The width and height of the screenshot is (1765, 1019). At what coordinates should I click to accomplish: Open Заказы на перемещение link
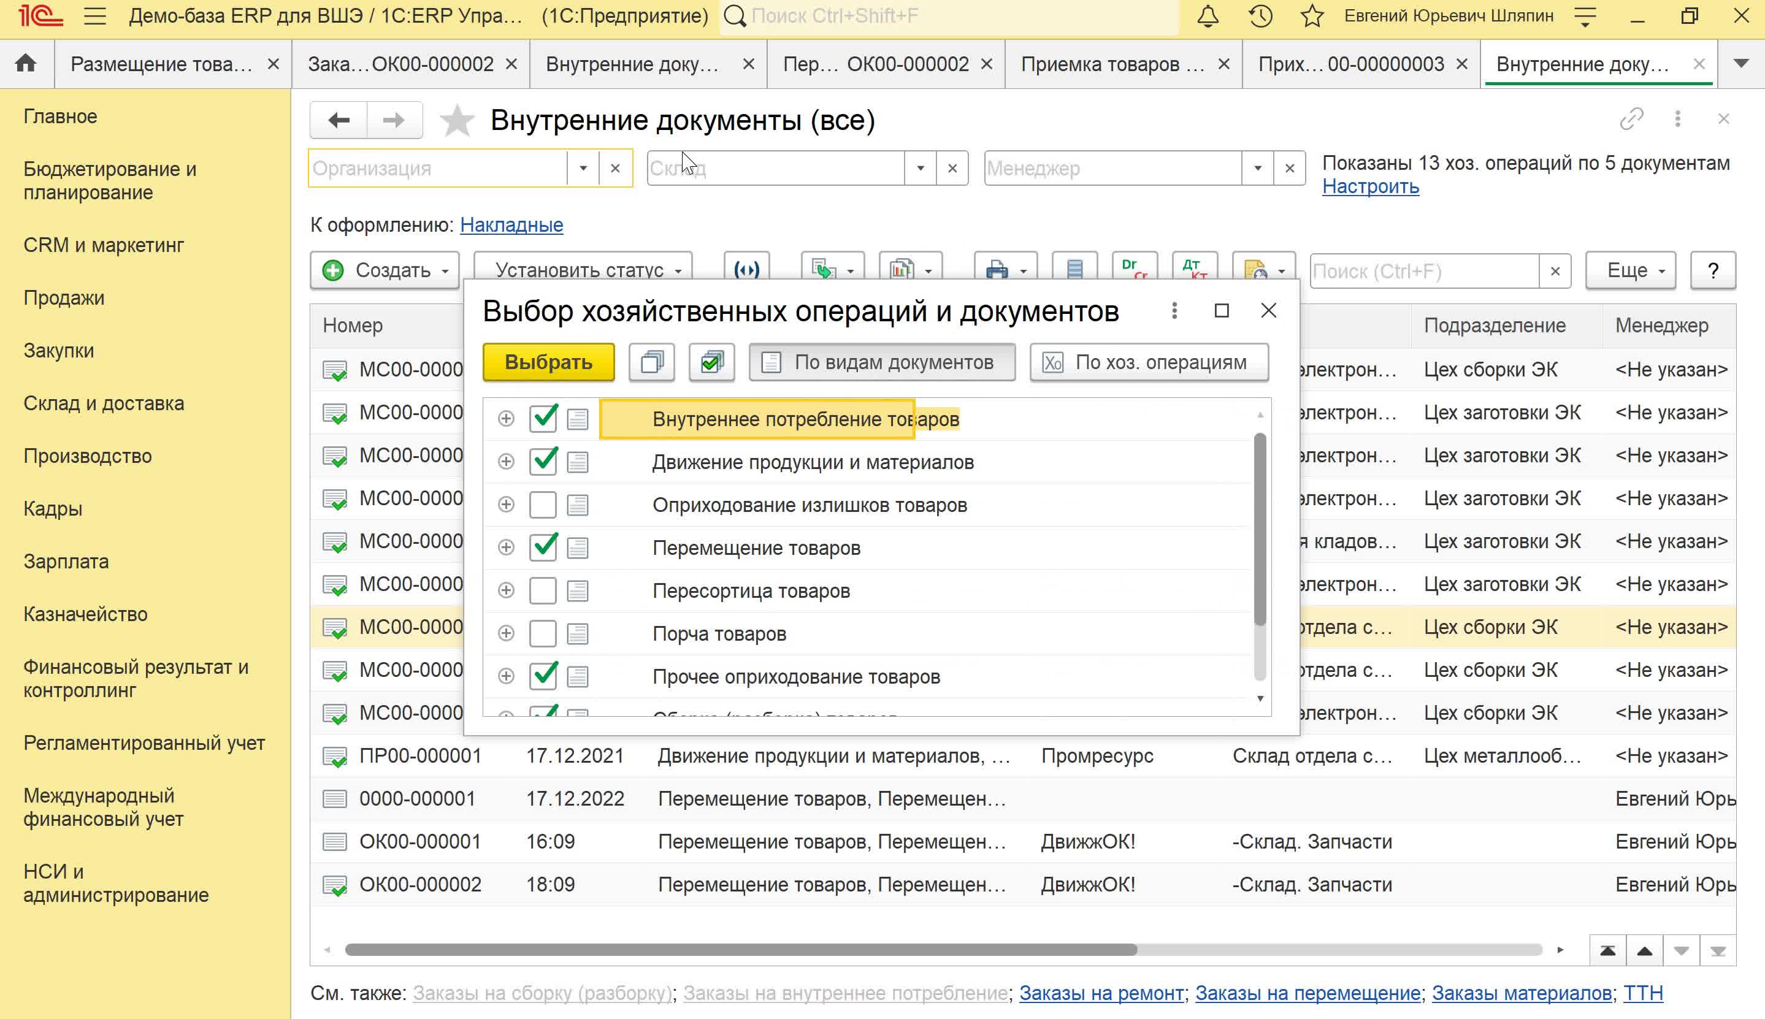[x=1307, y=993]
